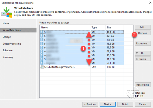Sort the list by Size column header

tap(114, 28)
